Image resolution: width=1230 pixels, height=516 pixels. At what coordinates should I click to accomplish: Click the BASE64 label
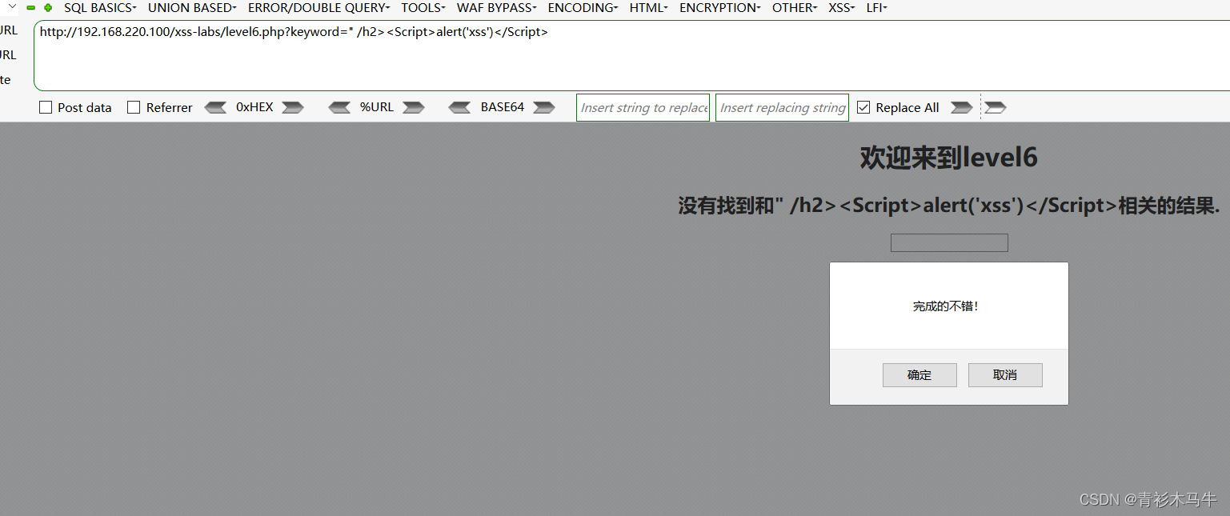tap(503, 107)
